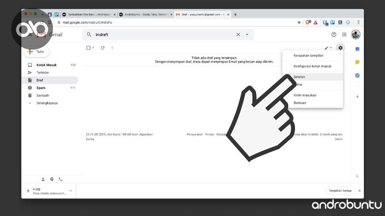Show advanced search options dropdown
385x216 pixels.
click(247, 35)
